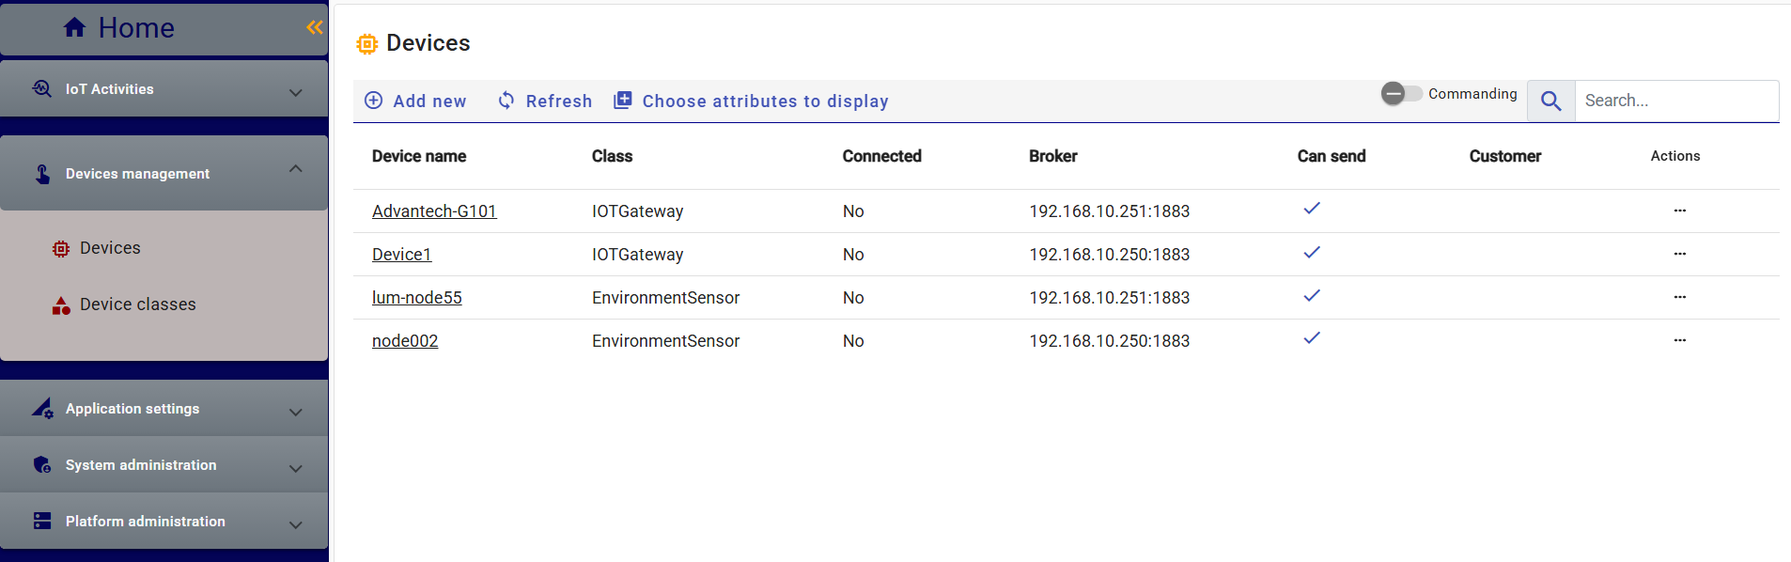The image size is (1791, 562).
Task: Click the Refresh arrows icon
Action: (506, 101)
